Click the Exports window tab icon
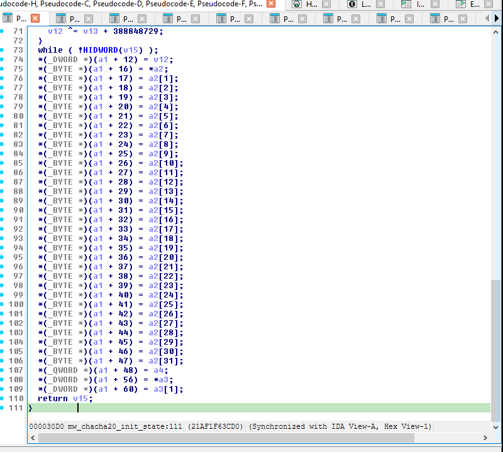Image resolution: width=503 pixels, height=452 pixels. click(460, 5)
